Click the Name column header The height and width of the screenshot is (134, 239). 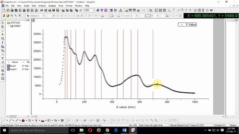[x=15, y=62]
